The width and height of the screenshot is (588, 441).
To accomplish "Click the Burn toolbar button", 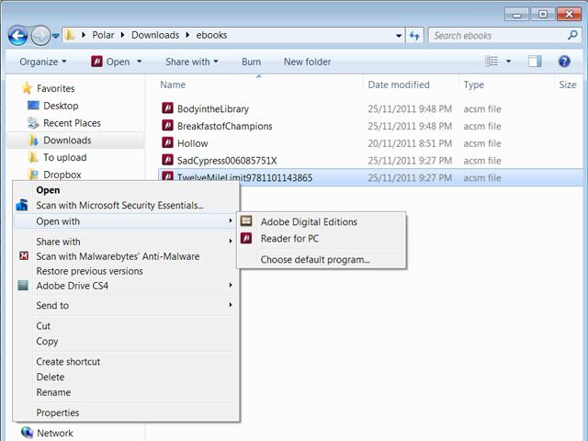I will click(251, 62).
